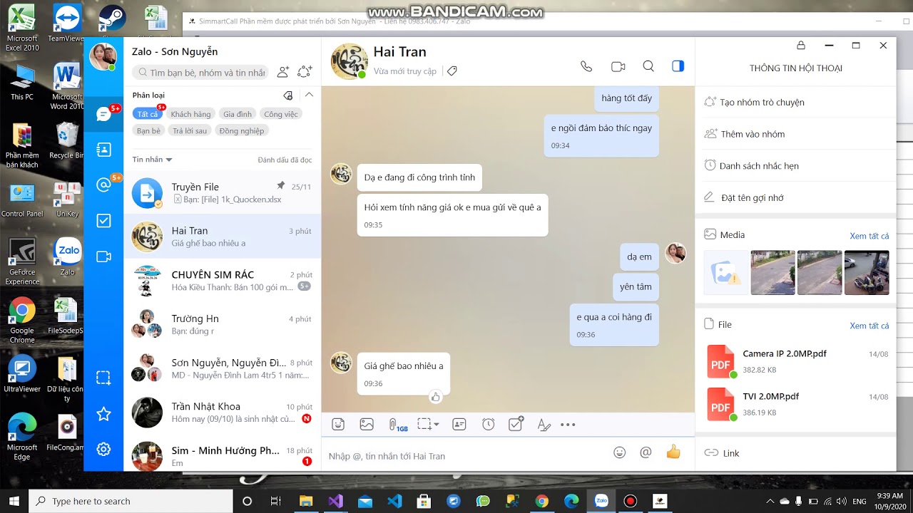This screenshot has width=913, height=513.
Task: Click Tạo nhóm trò chuyện option
Action: [796, 102]
